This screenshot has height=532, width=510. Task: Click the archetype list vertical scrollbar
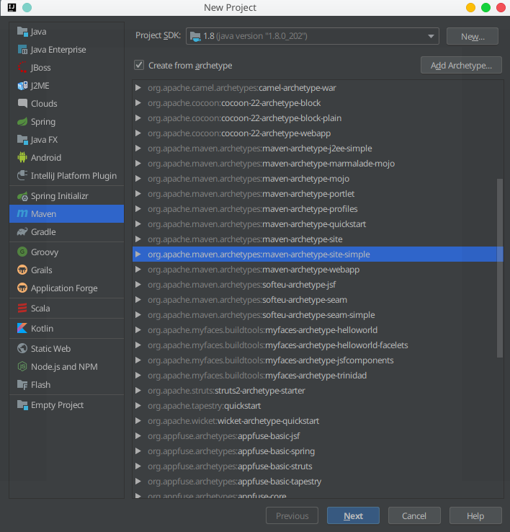click(x=500, y=267)
